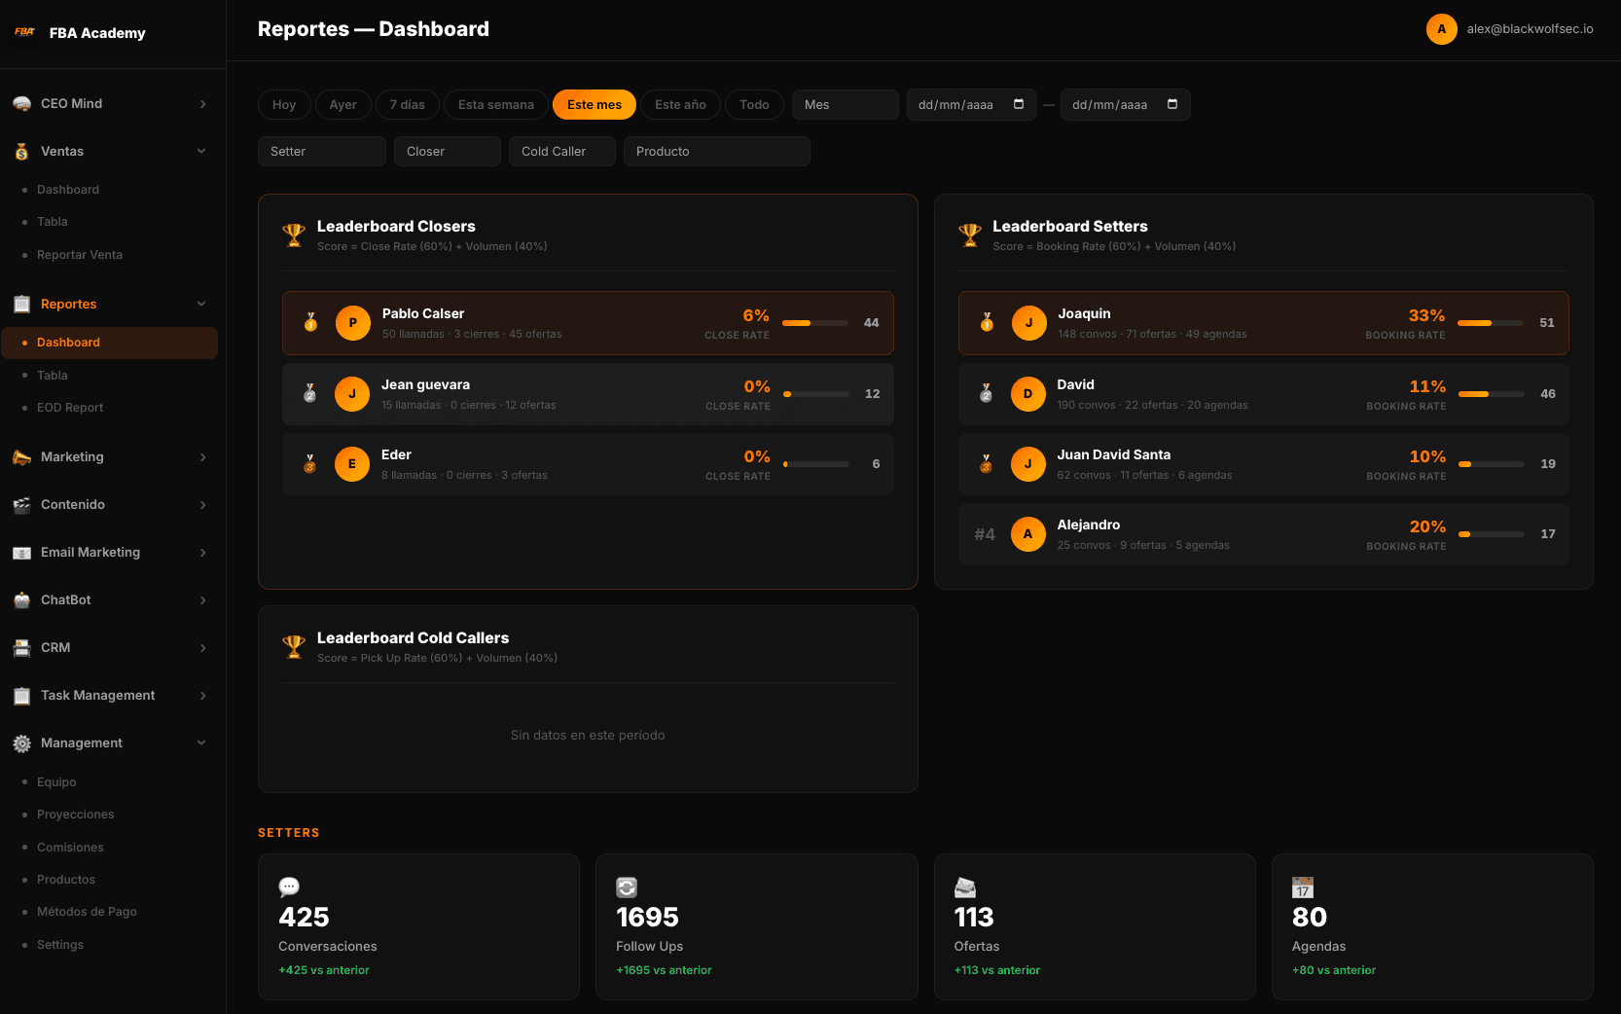Click the alex@blackwolfsec.io account avatar
1621x1014 pixels.
point(1441,29)
